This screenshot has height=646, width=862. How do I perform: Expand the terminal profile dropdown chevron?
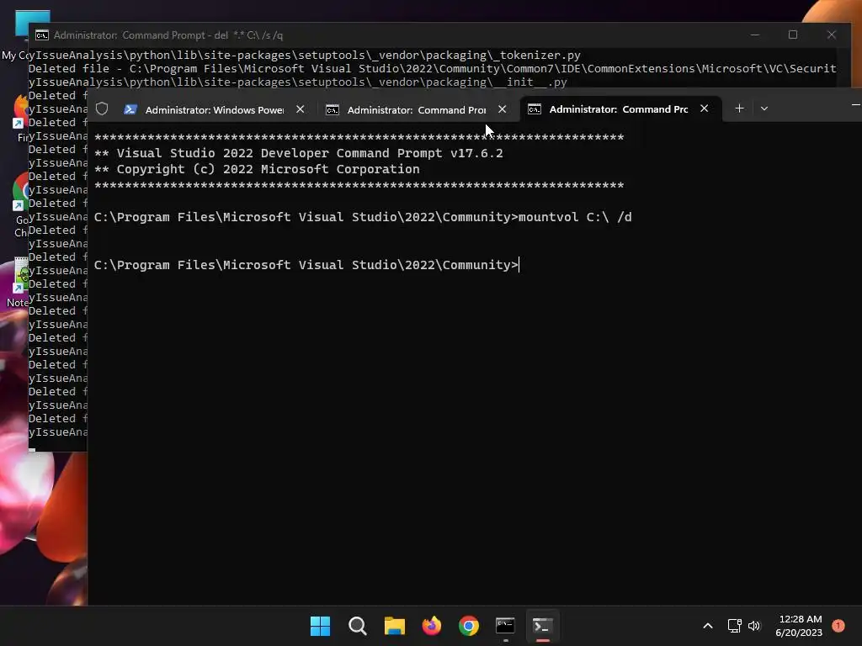pyautogui.click(x=764, y=109)
